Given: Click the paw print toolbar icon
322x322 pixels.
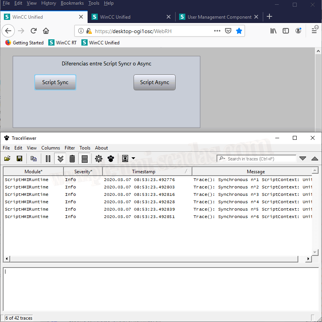Looking at the screenshot, I should coord(111,158).
